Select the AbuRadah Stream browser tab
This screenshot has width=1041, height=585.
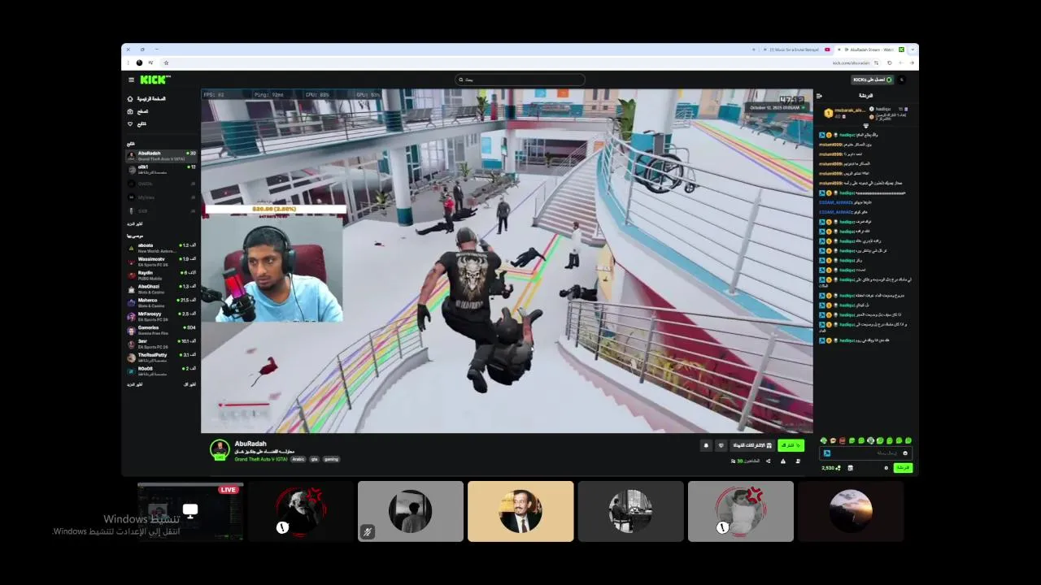click(x=871, y=50)
